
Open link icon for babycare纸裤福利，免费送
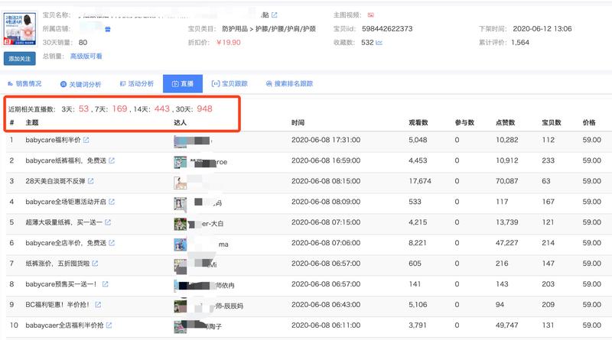point(112,160)
